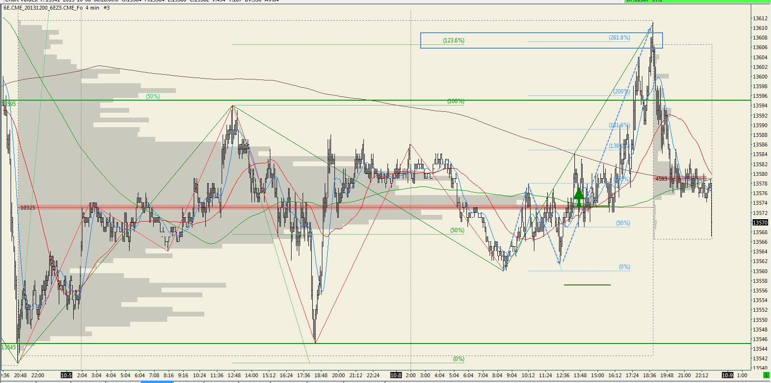Select the 10-5 date marker on time axis

coord(66,375)
